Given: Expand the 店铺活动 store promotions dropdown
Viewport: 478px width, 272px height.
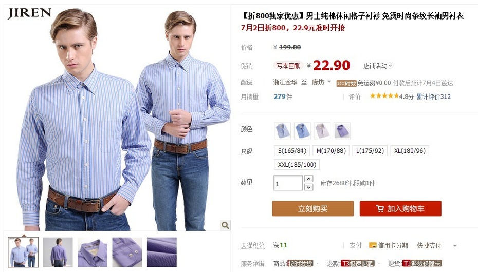Looking at the screenshot, I should [x=378, y=65].
